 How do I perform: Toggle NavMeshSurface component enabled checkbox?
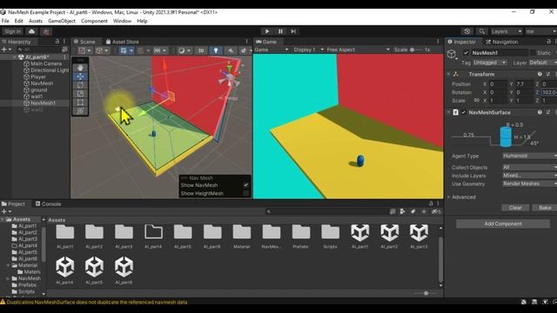coord(463,112)
